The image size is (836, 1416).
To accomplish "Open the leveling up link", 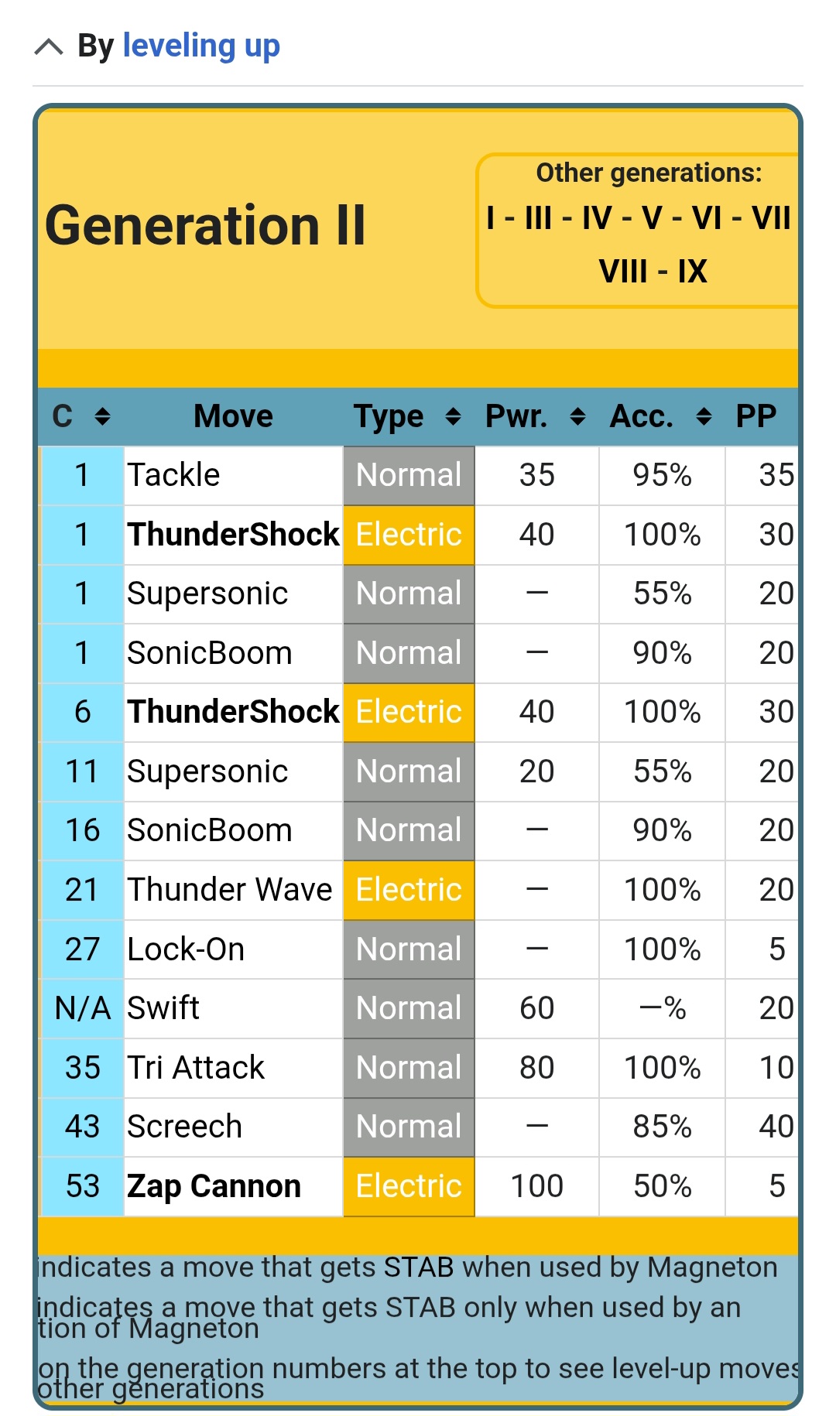I will point(201,46).
